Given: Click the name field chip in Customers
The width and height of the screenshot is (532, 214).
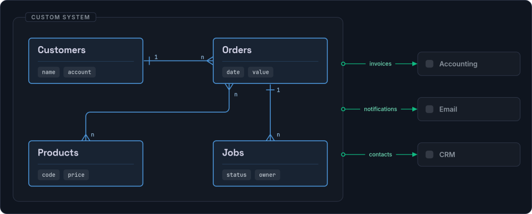Looking at the screenshot, I should point(48,72).
